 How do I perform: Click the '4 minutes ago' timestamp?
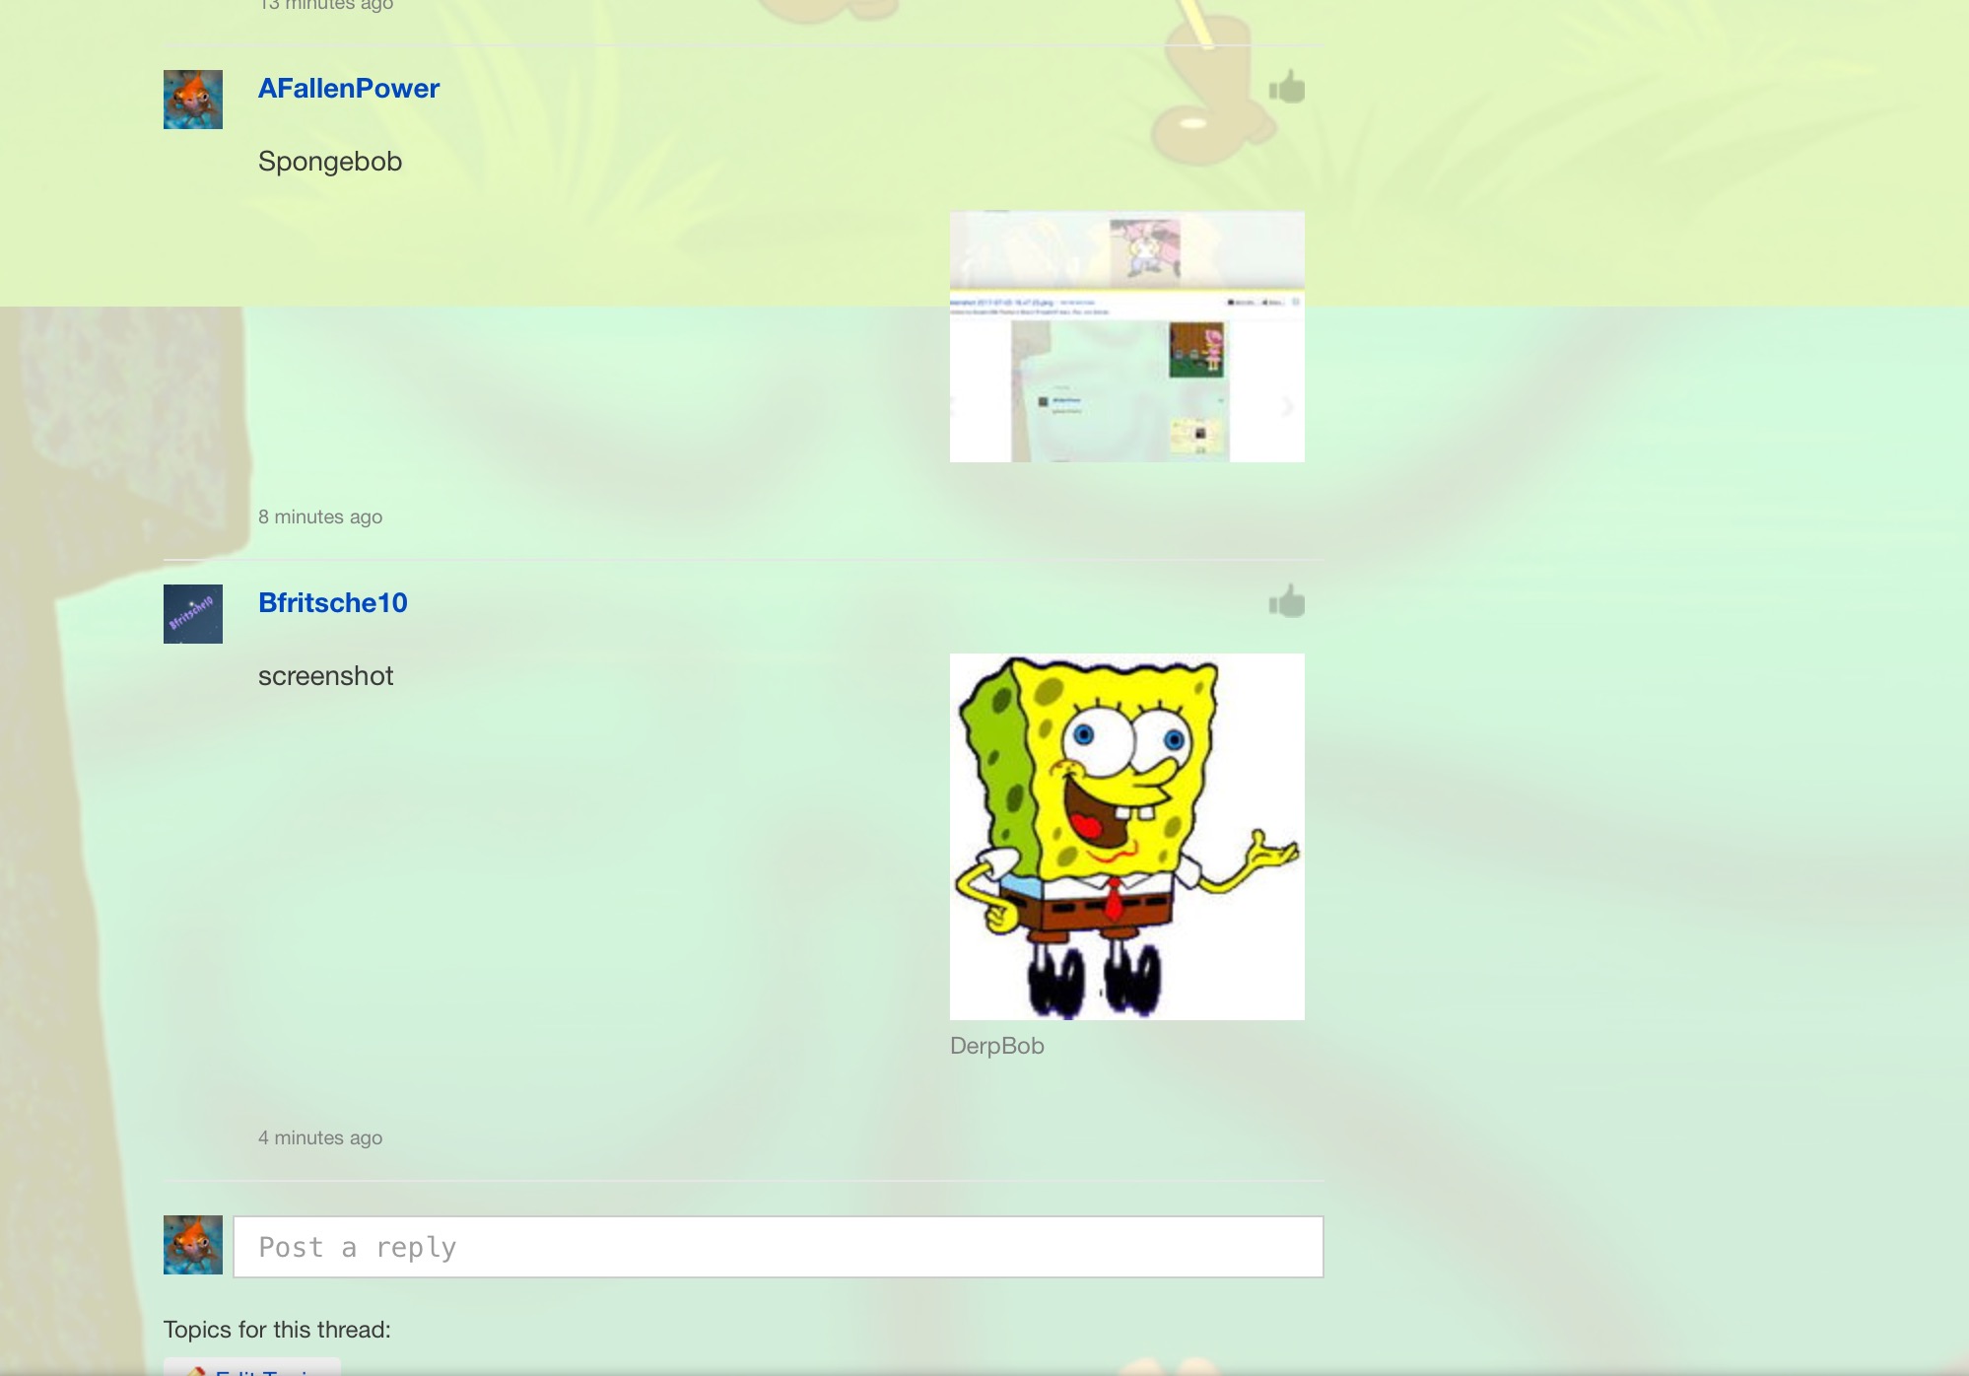click(x=320, y=1138)
